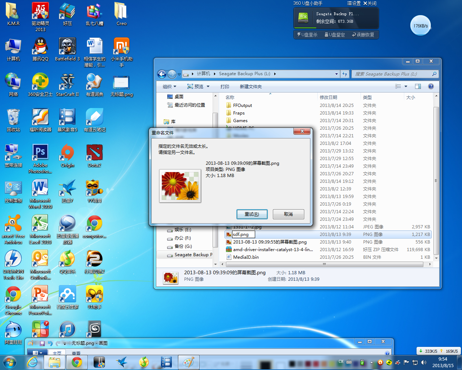Select the 09:39:55 screenshot png file
The width and height of the screenshot is (462, 370).
click(x=270, y=242)
